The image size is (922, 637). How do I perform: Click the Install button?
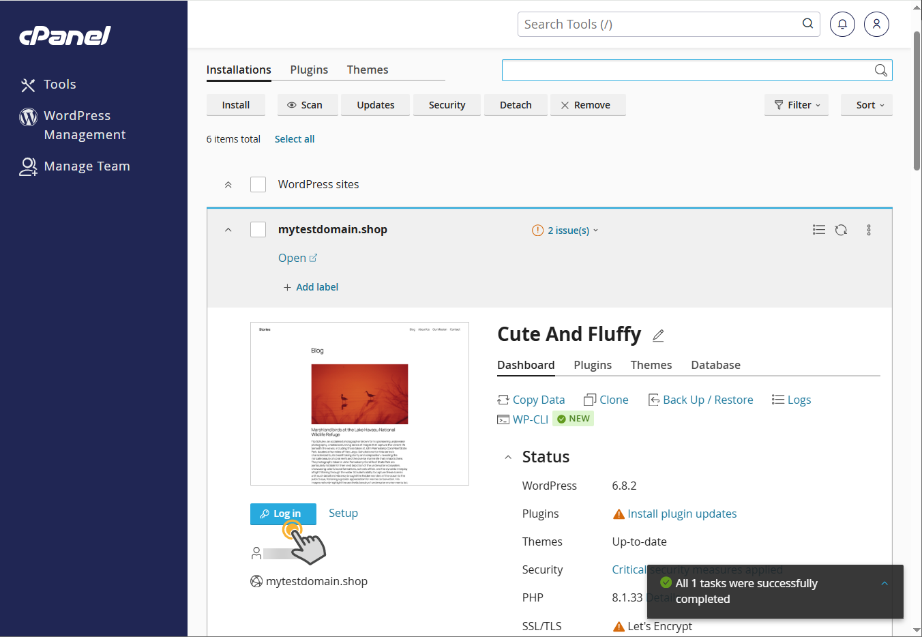[236, 105]
